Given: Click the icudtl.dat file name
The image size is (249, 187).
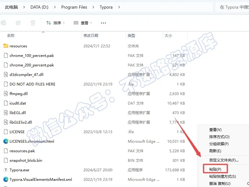Looking at the screenshot, I should pyautogui.click(x=18, y=103).
